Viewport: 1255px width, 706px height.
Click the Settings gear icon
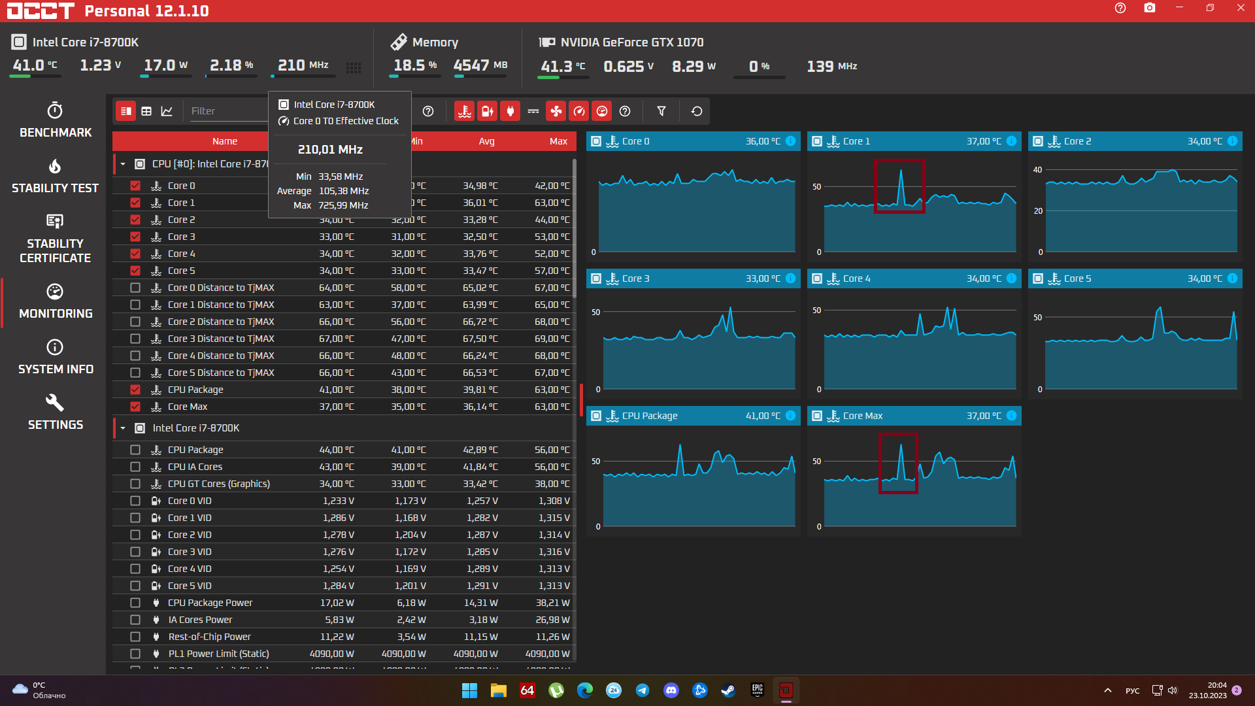point(54,403)
